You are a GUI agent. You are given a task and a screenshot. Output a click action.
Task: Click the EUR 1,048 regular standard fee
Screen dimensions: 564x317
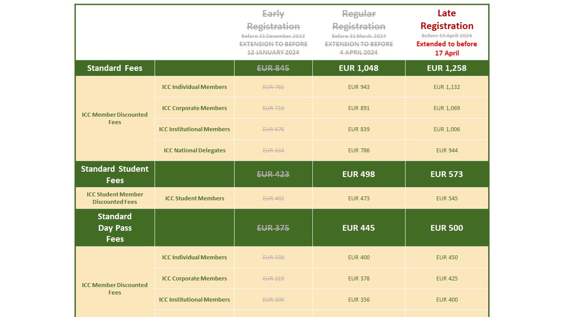tap(359, 68)
